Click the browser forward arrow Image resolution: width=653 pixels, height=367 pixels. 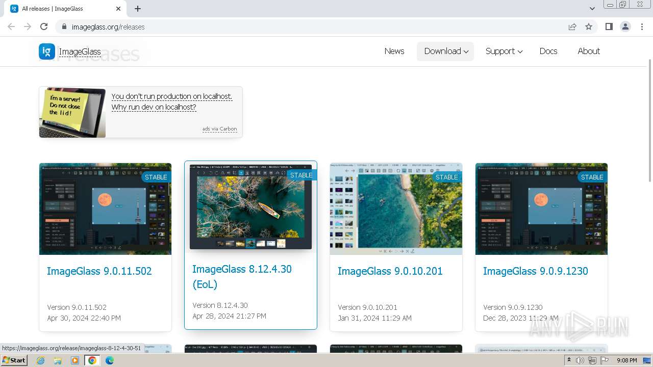point(28,27)
